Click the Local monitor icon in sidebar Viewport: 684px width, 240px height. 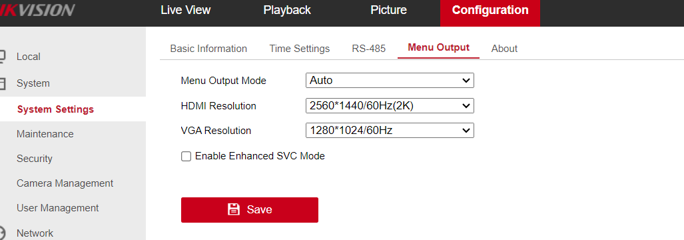pyautogui.click(x=2, y=57)
